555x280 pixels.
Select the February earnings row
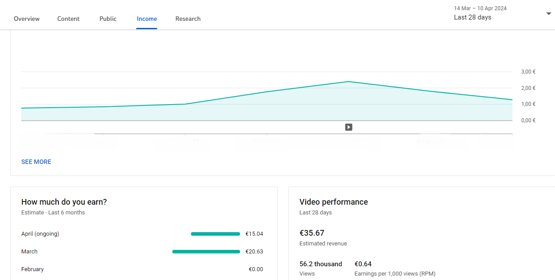[x=142, y=269]
